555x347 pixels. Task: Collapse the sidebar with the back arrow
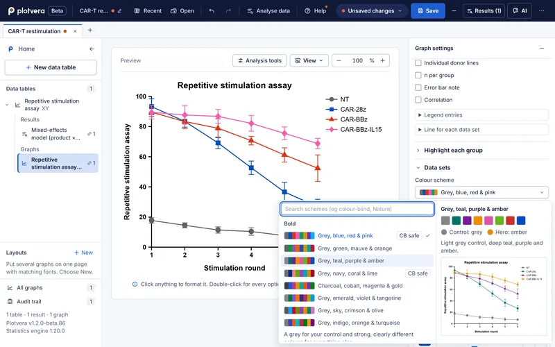coord(92,49)
